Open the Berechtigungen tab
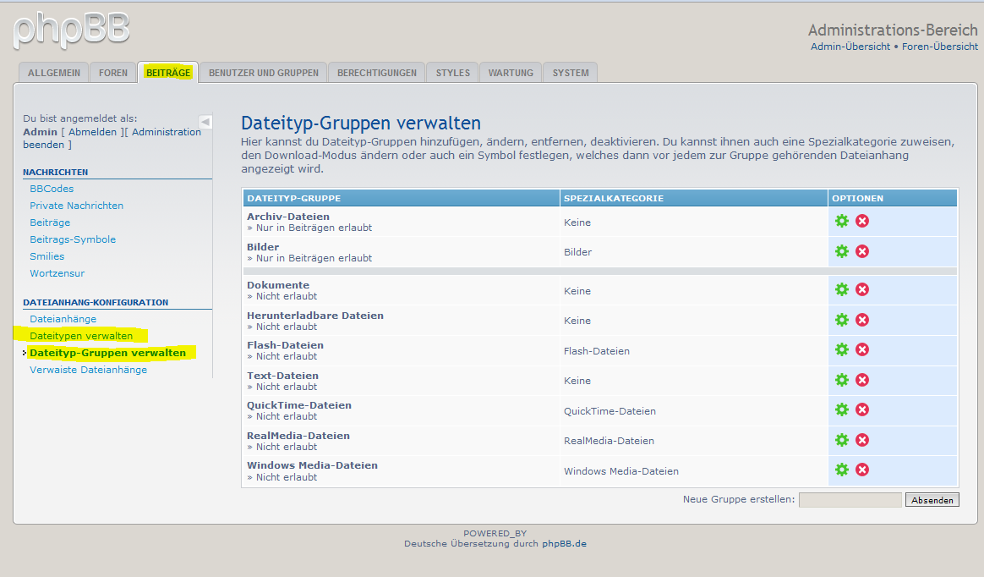This screenshot has width=984, height=577. pyautogui.click(x=376, y=73)
